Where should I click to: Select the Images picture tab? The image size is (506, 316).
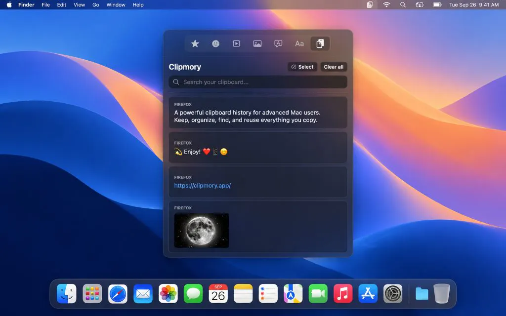(x=257, y=43)
